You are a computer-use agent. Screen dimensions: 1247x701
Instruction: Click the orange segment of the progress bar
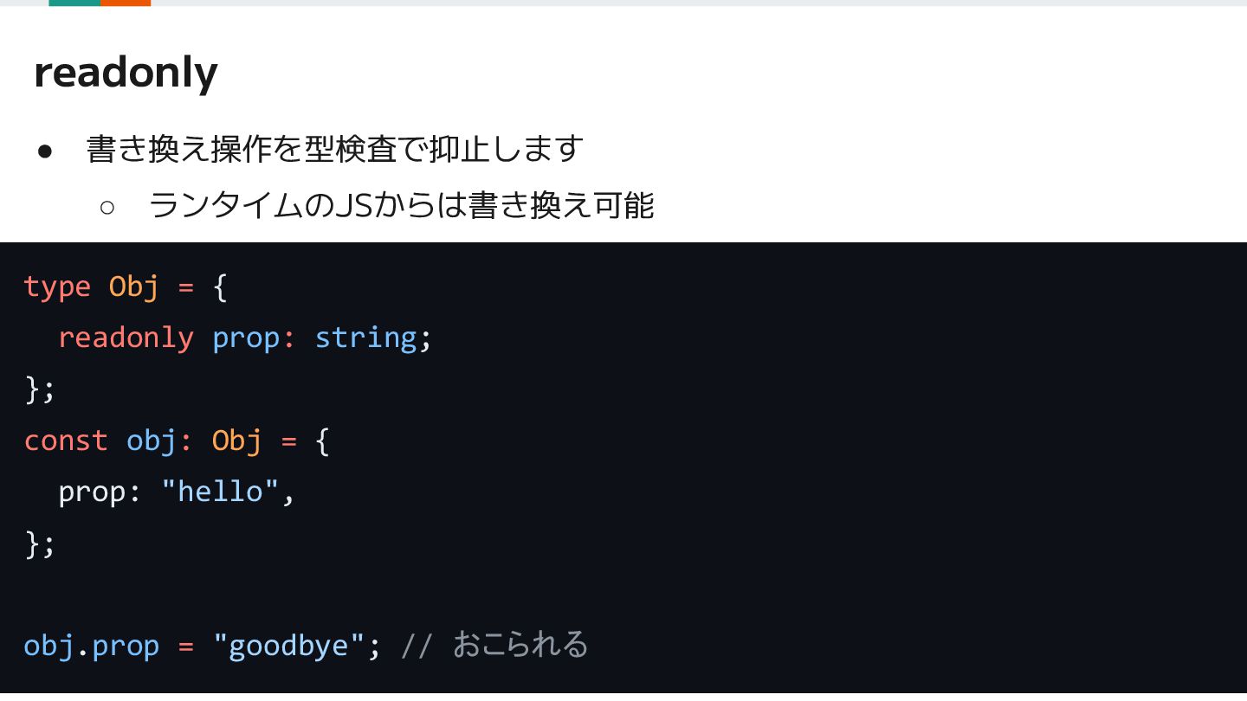tap(126, 3)
